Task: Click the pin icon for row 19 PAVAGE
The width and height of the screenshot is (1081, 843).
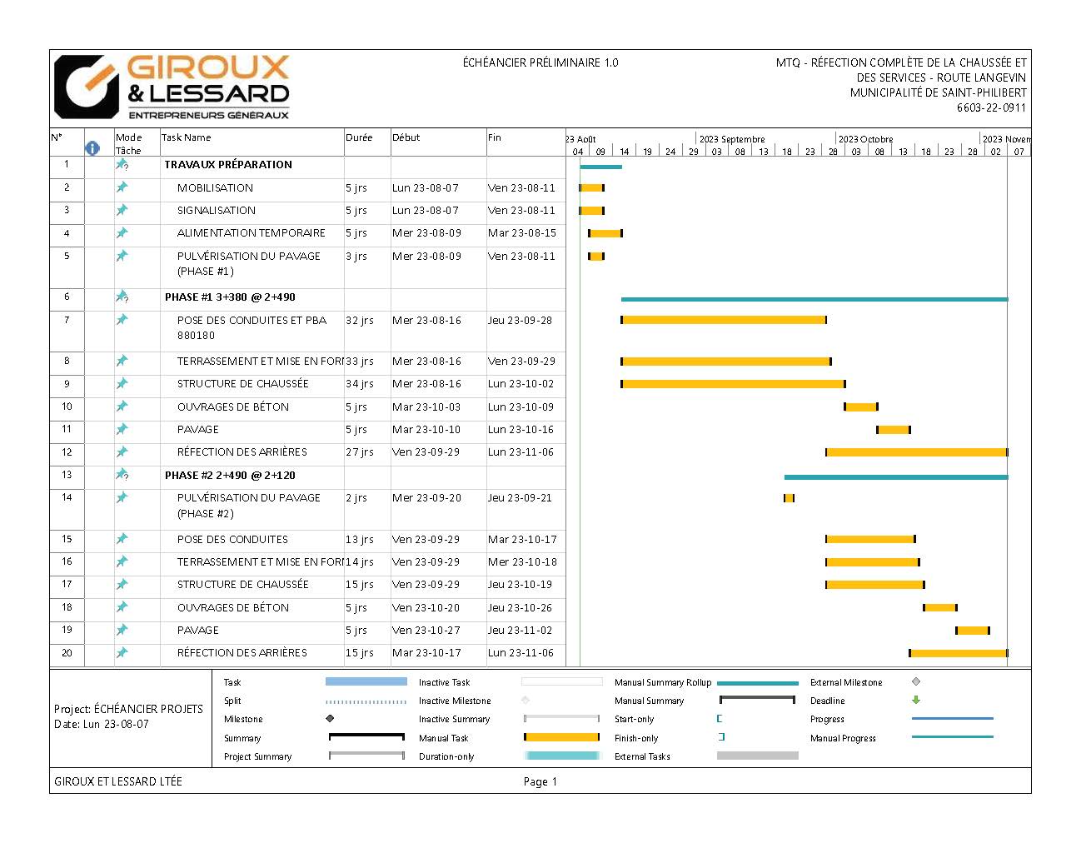Action: pos(122,630)
